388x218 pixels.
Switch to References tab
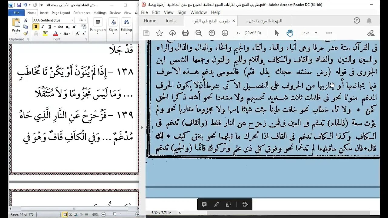click(82, 13)
